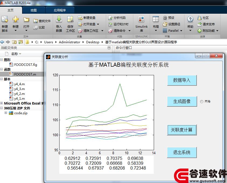The width and height of the screenshot is (227, 183).
Task: Click the Clear Commands (清除命令) icon
Action: pos(110,31)
